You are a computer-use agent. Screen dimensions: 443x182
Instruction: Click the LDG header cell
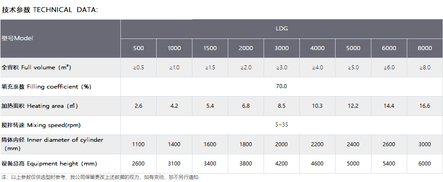(x=281, y=29)
